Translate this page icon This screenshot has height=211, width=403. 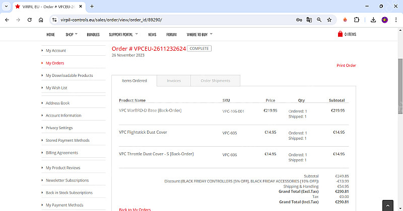click(x=309, y=20)
